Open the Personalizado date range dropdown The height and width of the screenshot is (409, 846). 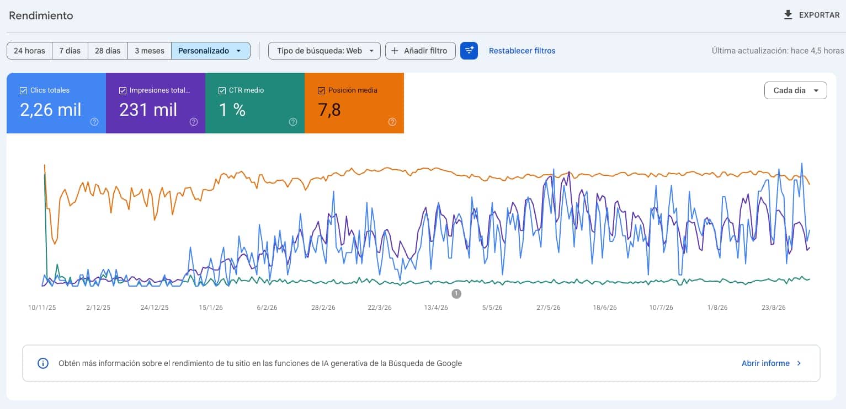point(211,51)
